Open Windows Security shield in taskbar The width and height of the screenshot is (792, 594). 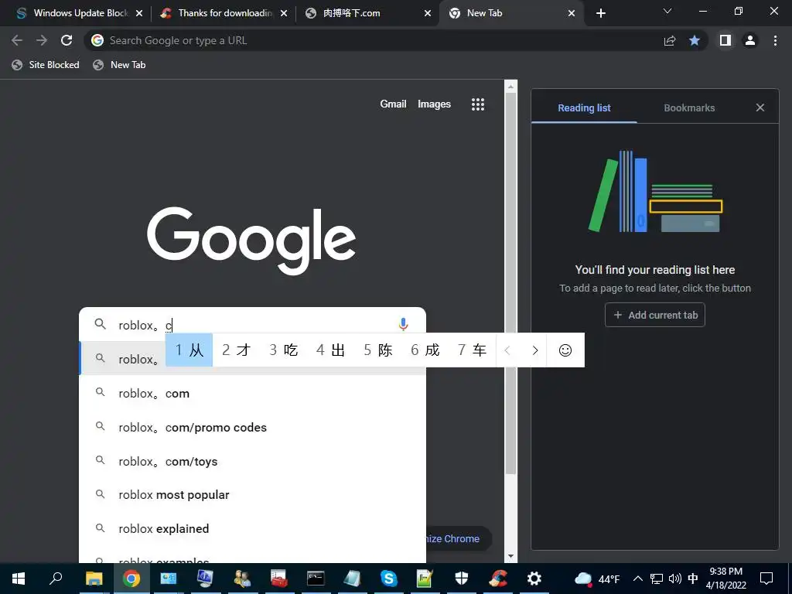(x=462, y=579)
